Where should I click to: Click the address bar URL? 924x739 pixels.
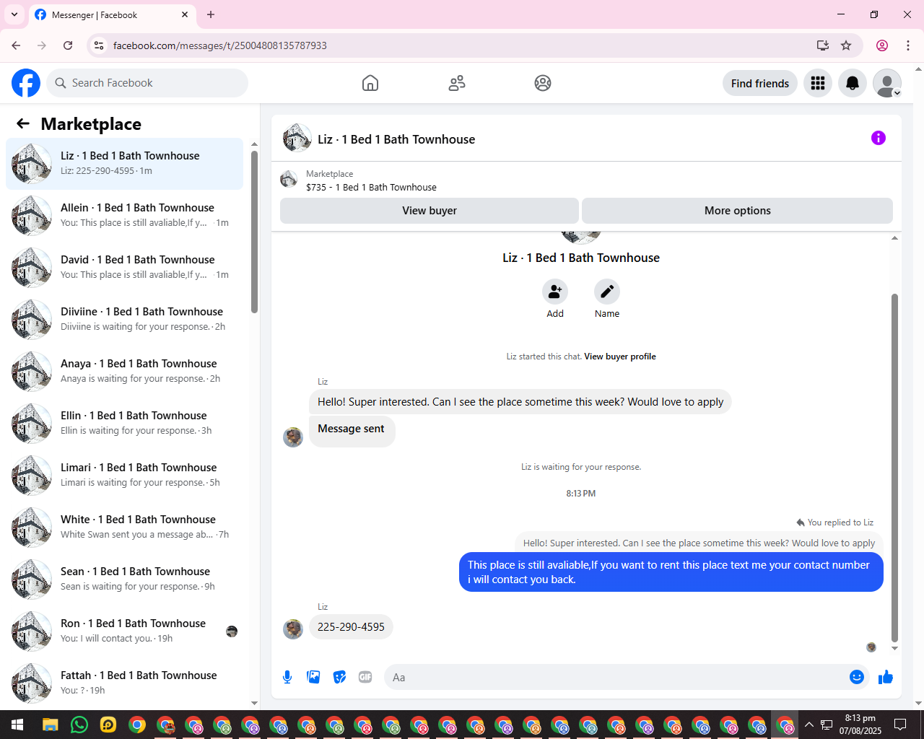[x=220, y=45]
